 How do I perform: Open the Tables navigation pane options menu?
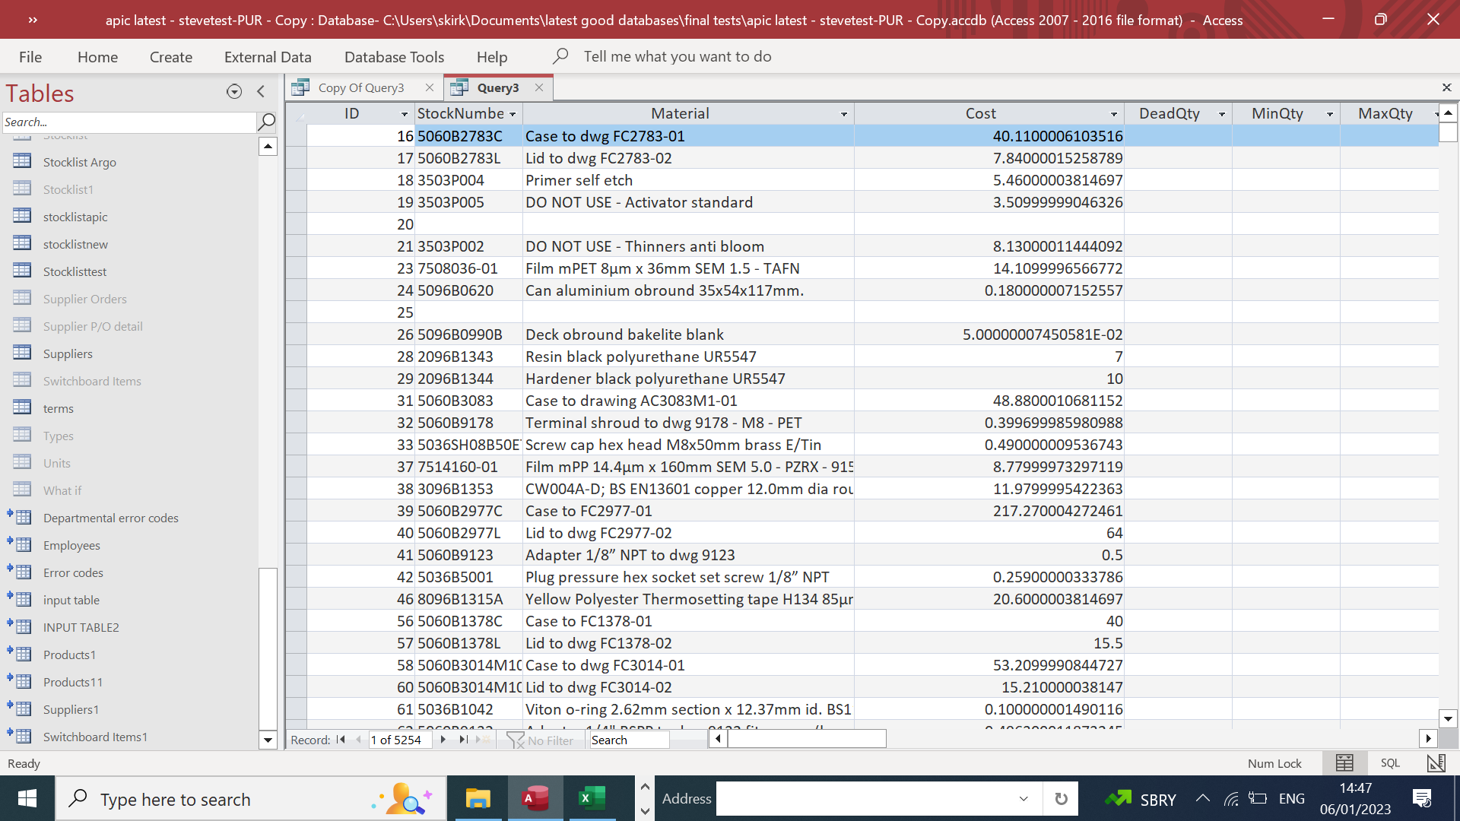click(x=234, y=92)
